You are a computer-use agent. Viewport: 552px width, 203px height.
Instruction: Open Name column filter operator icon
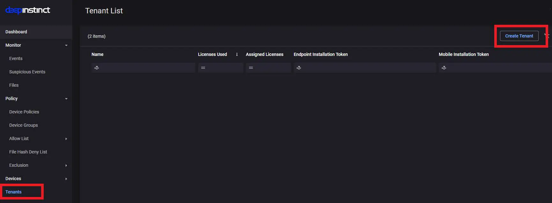[x=97, y=68]
